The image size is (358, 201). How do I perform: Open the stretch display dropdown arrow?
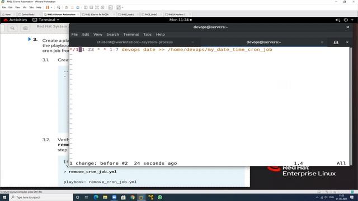point(123,7)
